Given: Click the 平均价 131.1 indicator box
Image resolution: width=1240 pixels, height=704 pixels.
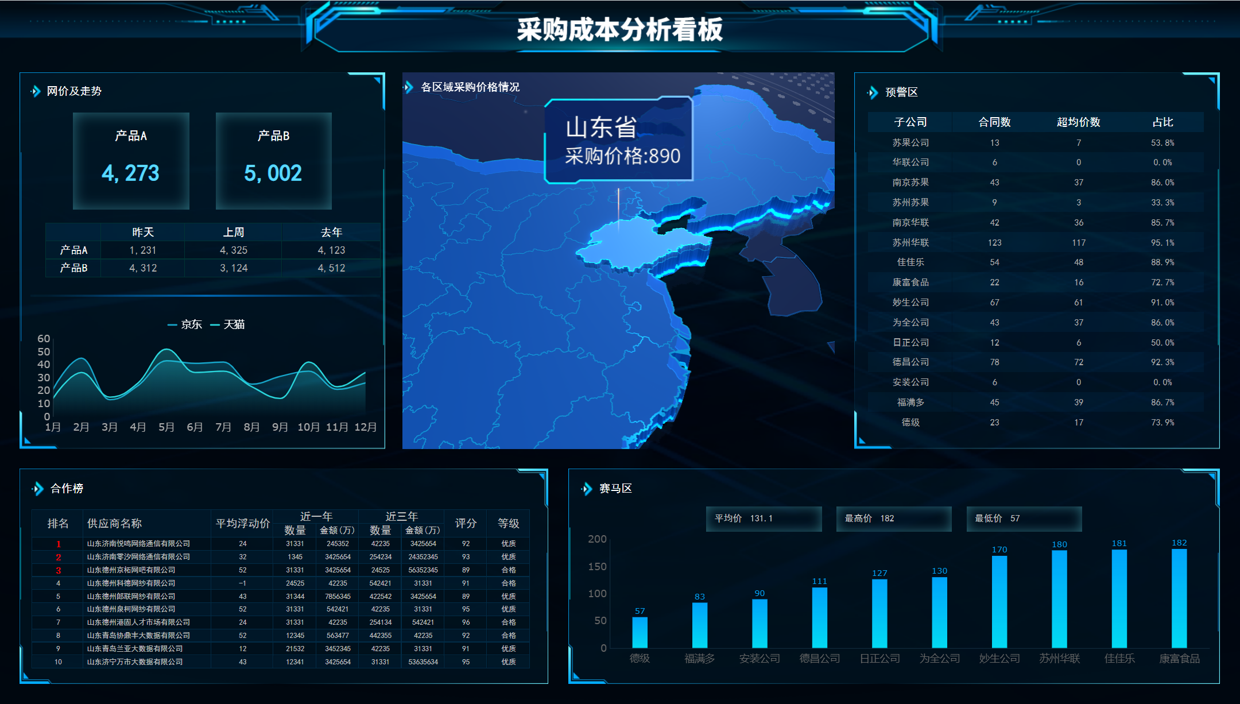Looking at the screenshot, I should tap(763, 519).
